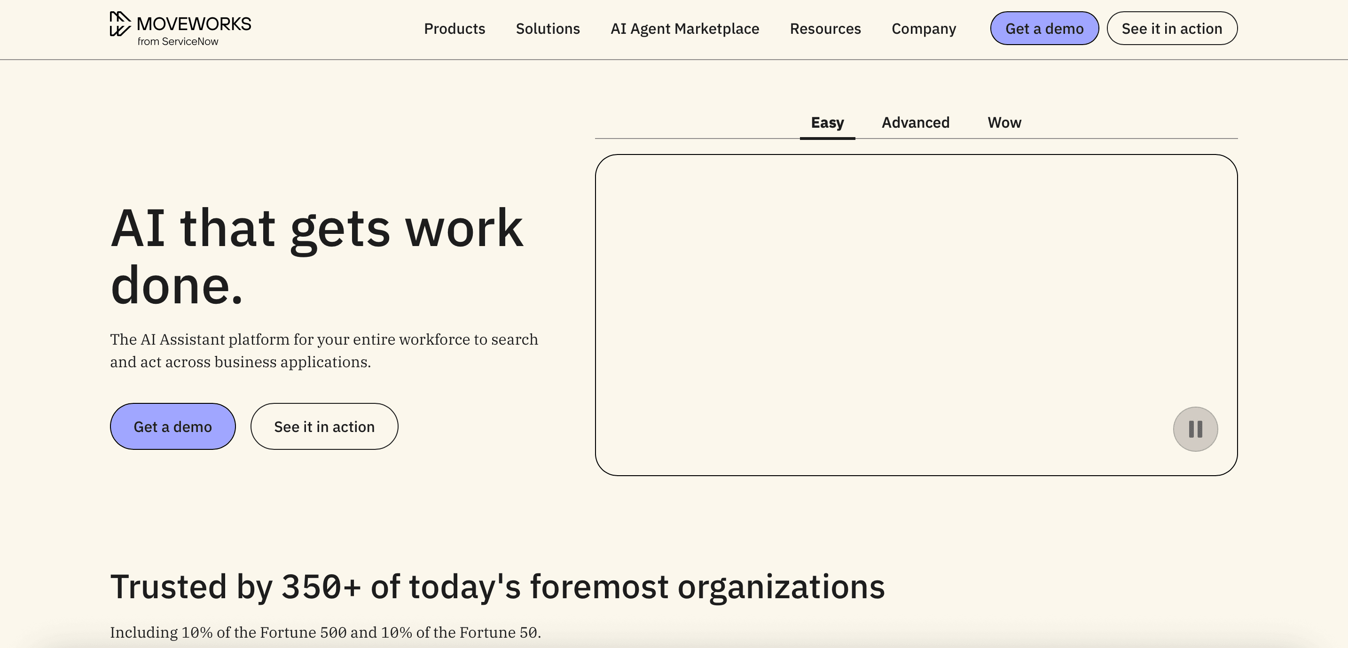The image size is (1348, 648).
Task: Switch to the Advanced tab
Action: [915, 123]
